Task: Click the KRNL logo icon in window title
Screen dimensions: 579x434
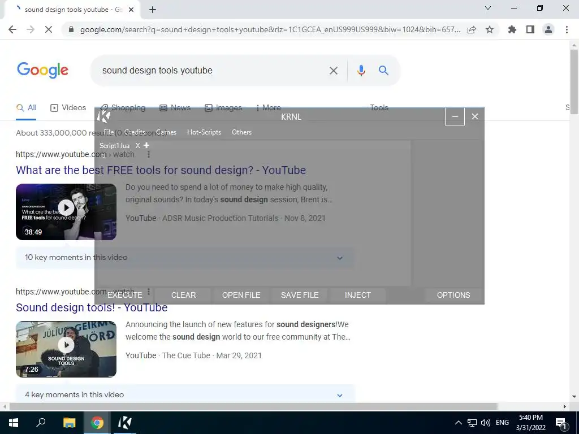Action: [x=104, y=116]
